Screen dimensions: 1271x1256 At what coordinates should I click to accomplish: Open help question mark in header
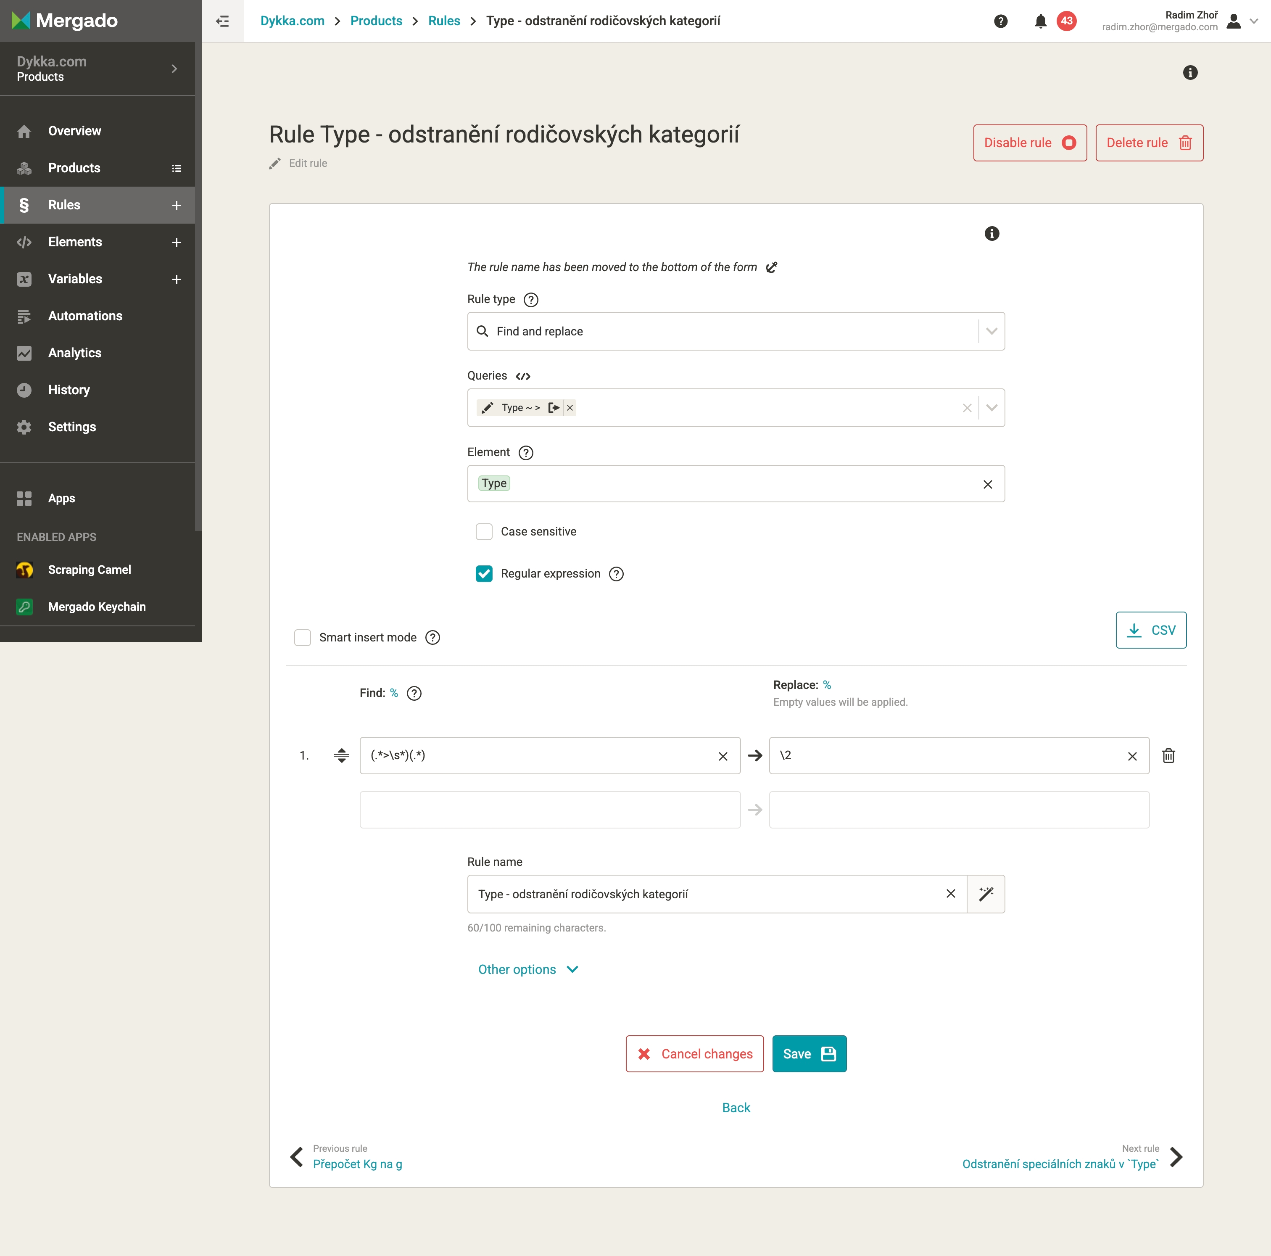point(1001,21)
